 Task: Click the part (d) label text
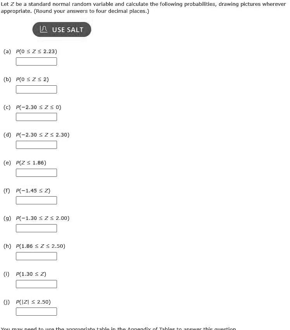click(x=7, y=135)
